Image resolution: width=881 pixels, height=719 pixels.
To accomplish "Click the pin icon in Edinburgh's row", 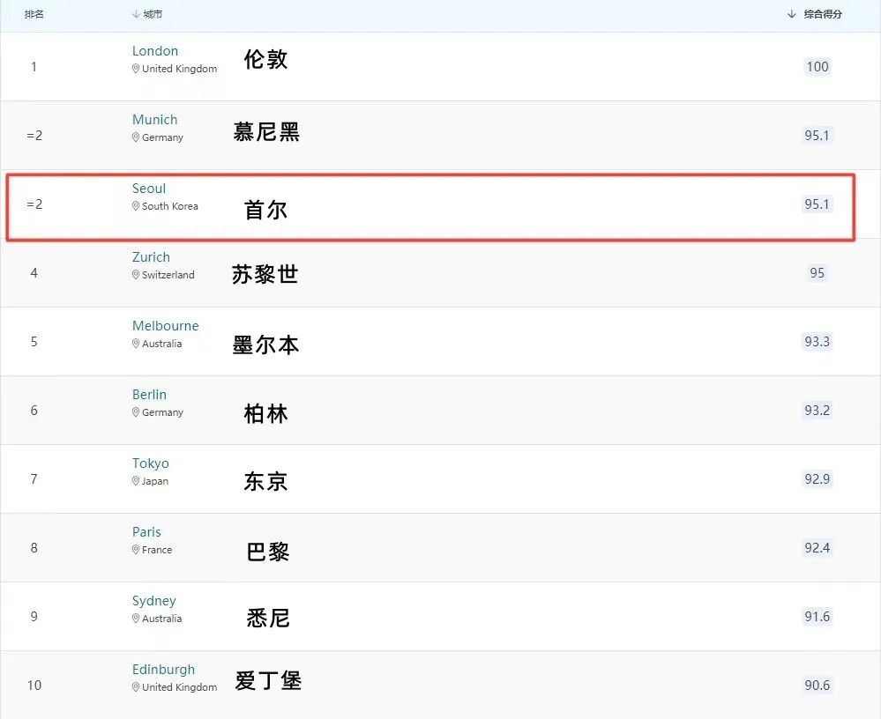I will pyautogui.click(x=136, y=687).
